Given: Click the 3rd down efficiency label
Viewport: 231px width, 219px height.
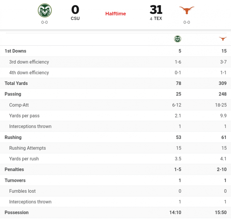Looking at the screenshot, I should pyautogui.click(x=29, y=62).
